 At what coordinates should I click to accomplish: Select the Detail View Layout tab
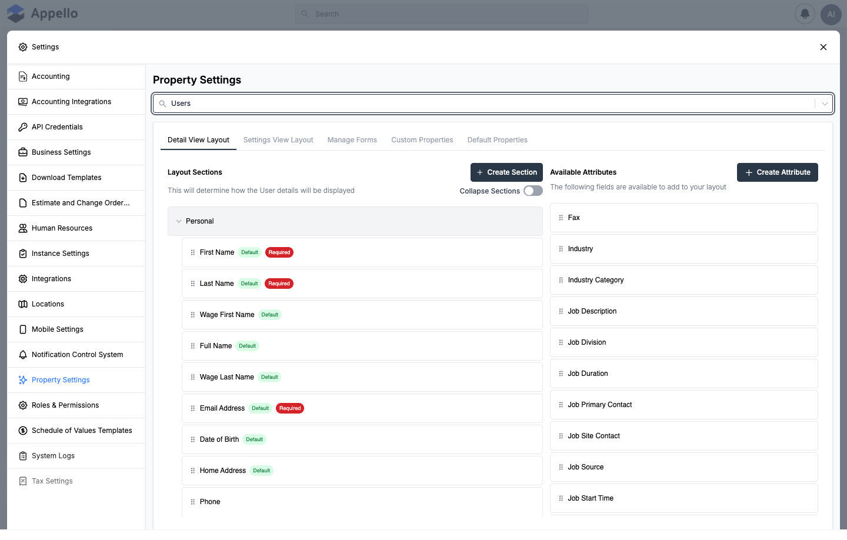[198, 140]
